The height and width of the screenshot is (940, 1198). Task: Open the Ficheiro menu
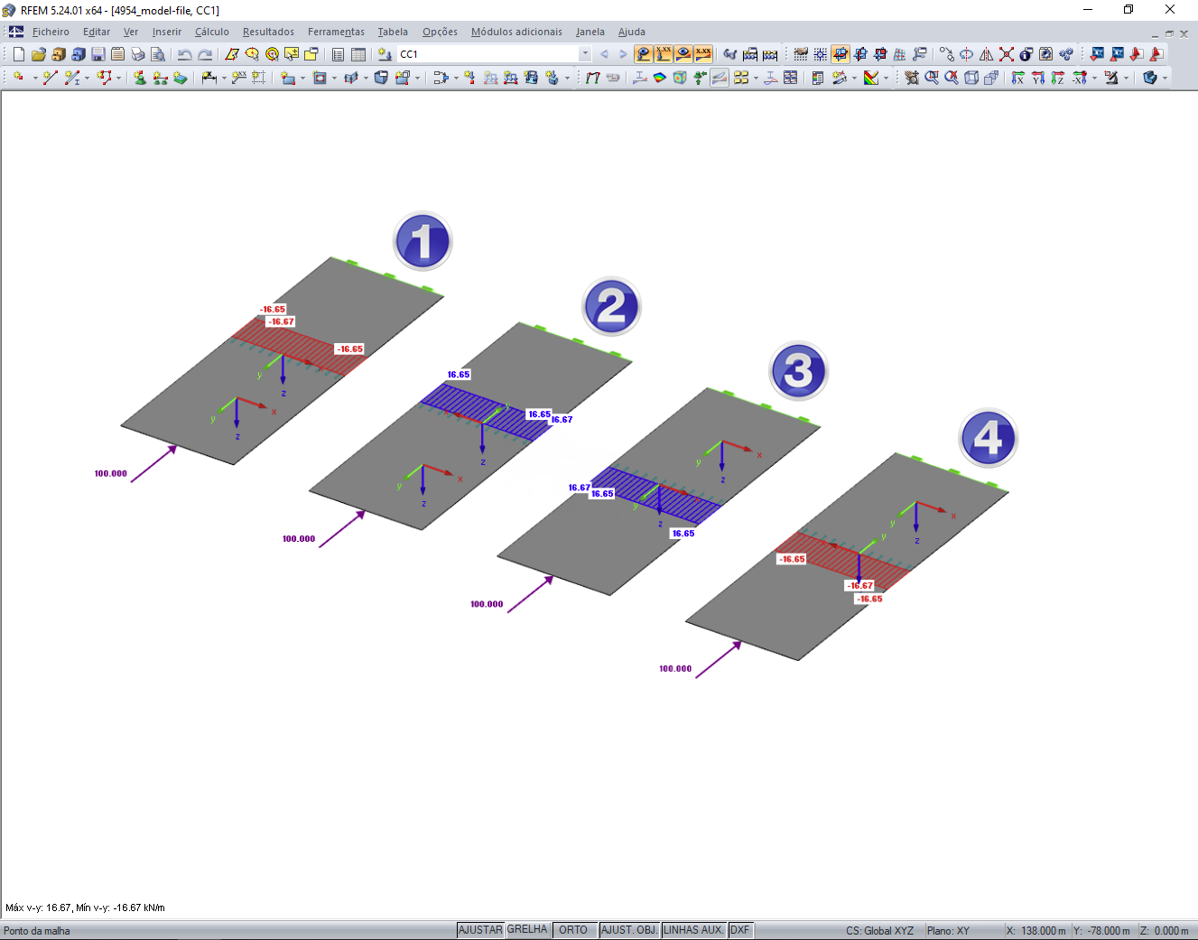pyautogui.click(x=51, y=32)
